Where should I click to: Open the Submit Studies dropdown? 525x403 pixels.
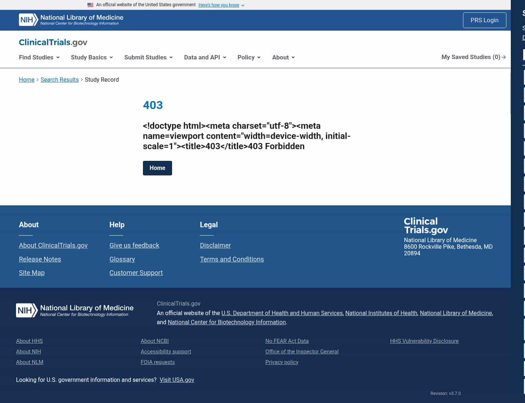click(148, 57)
